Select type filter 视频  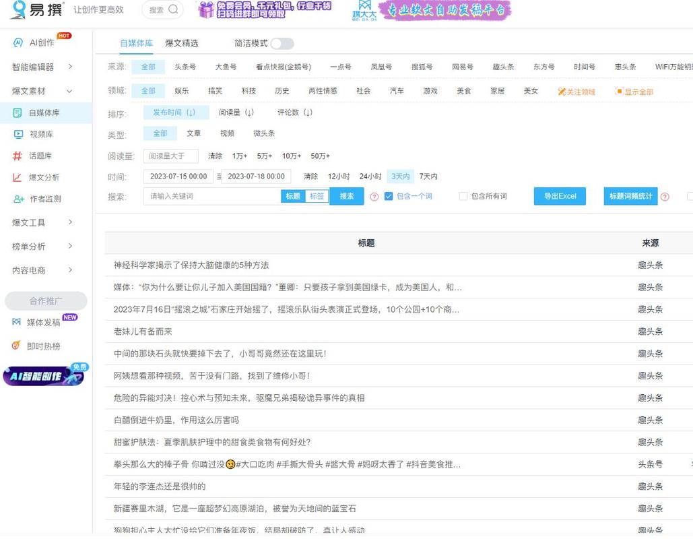[x=227, y=133]
